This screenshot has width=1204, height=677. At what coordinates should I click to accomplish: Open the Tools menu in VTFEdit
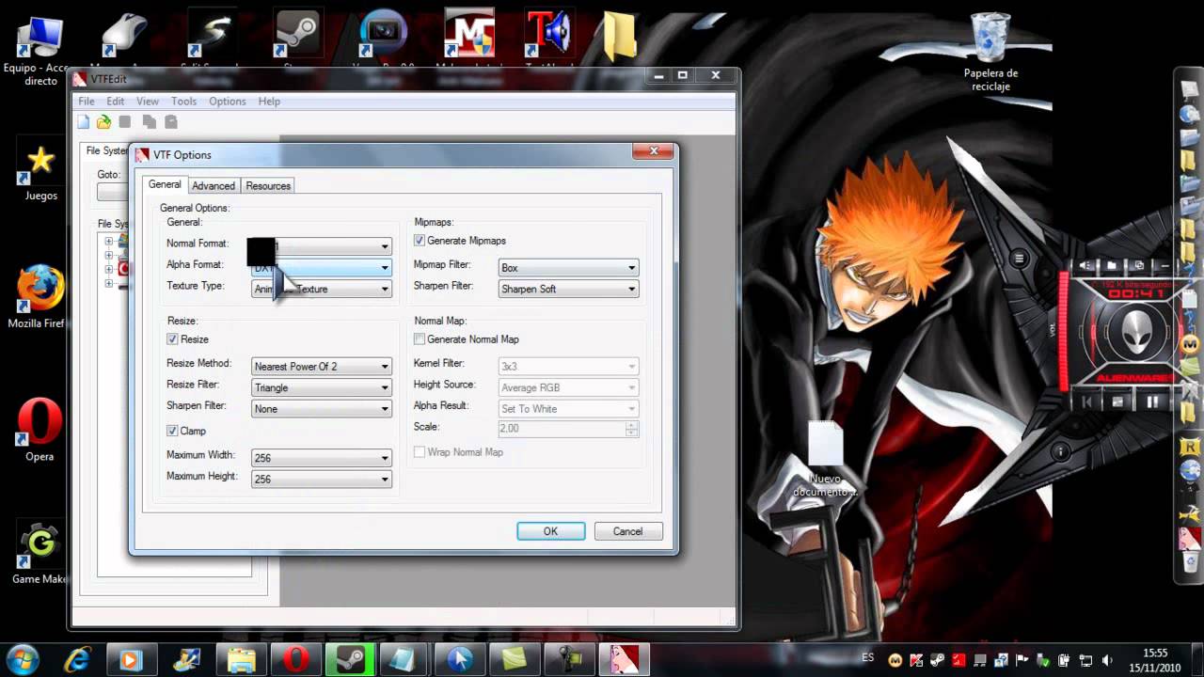point(183,101)
